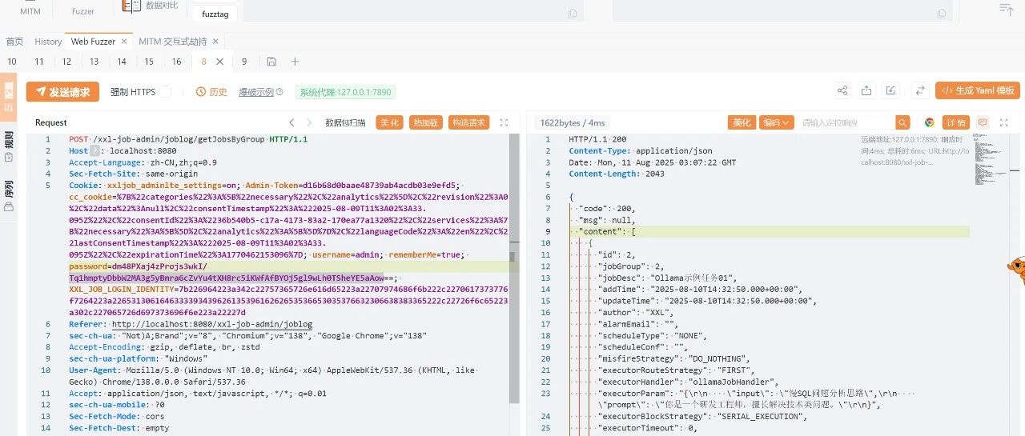Expand the response panel to fullscreen
The width and height of the screenshot is (1025, 436).
[1006, 122]
